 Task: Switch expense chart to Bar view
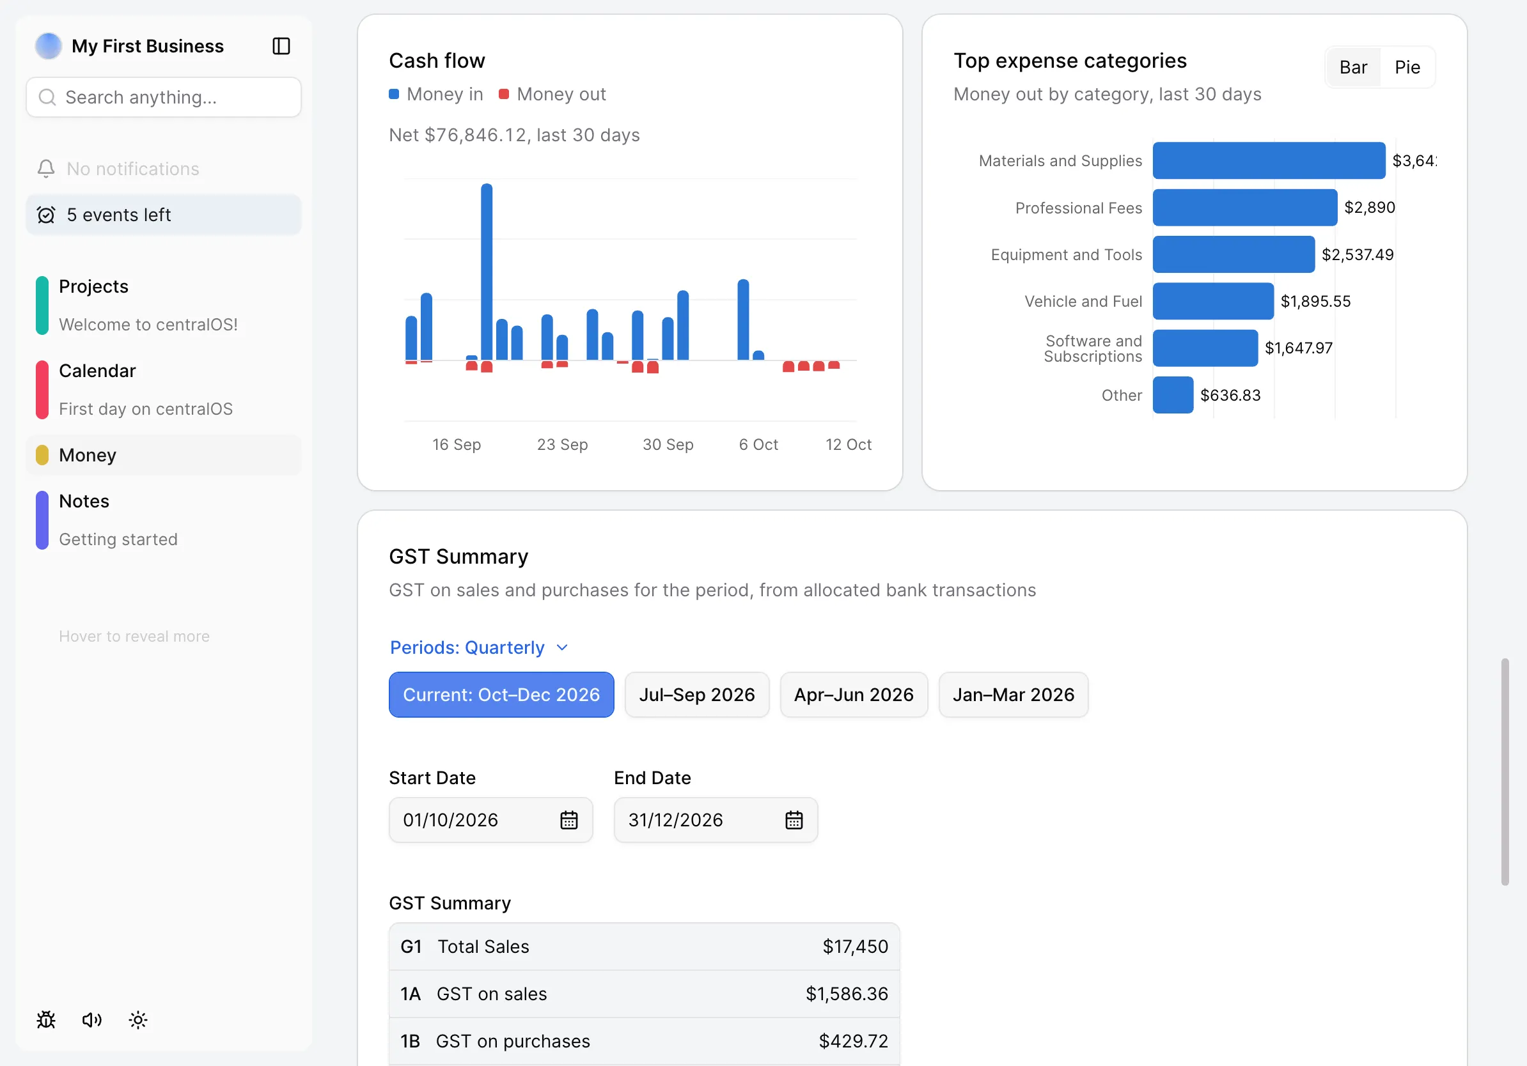pos(1353,67)
